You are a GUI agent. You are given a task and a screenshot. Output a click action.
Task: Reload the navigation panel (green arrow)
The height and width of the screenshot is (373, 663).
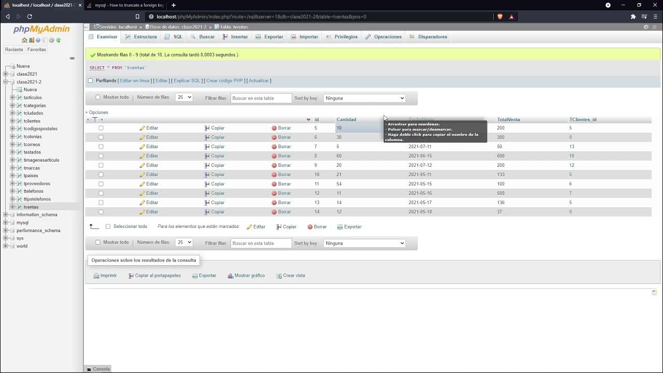(58, 40)
